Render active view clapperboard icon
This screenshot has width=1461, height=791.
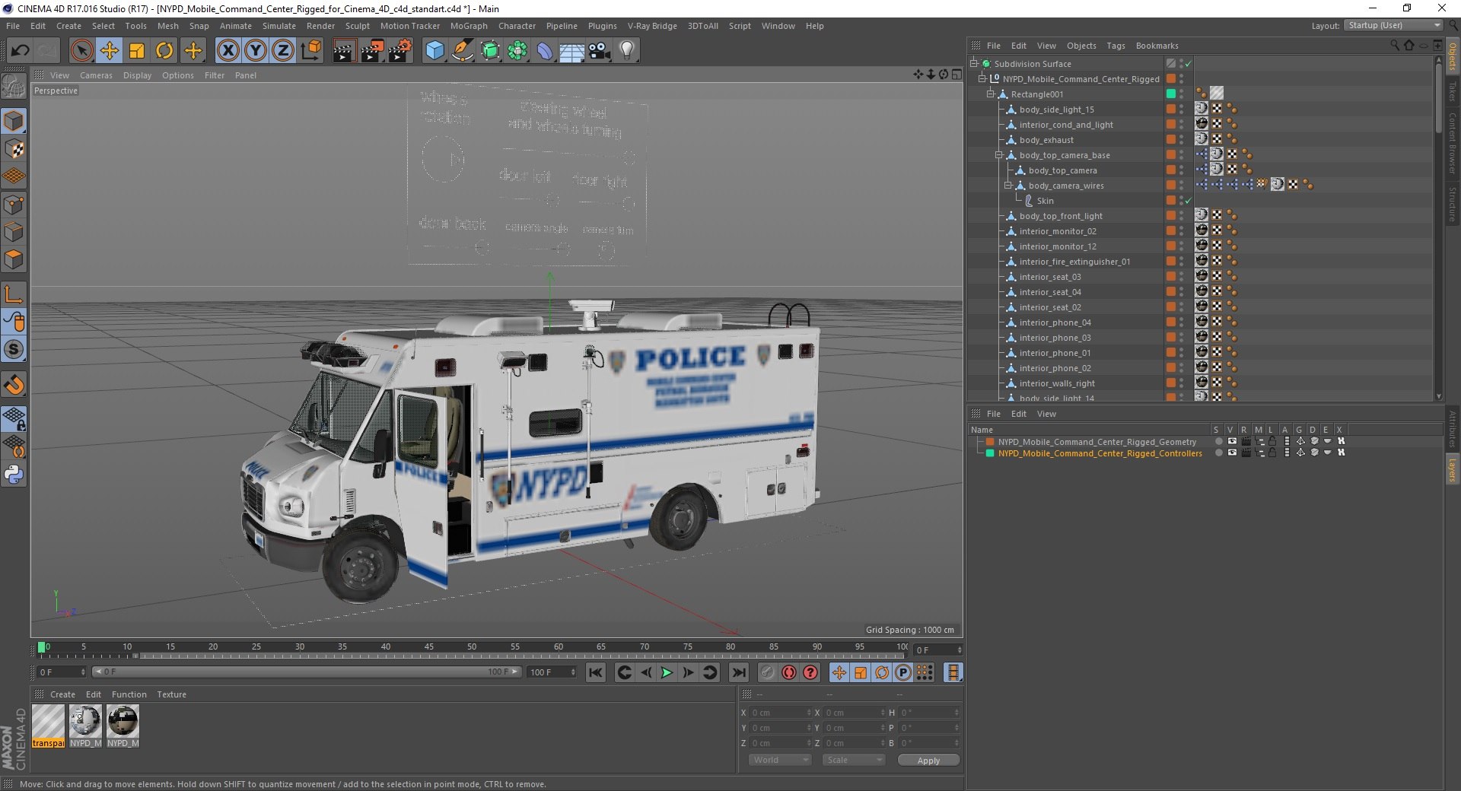pyautogui.click(x=344, y=51)
